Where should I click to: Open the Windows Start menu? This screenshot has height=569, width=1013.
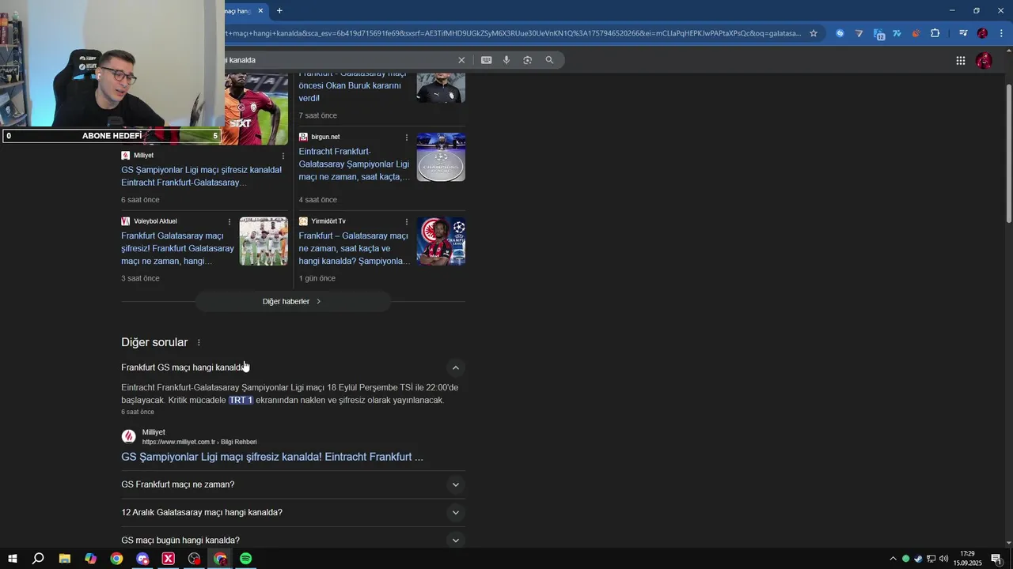[12, 559]
